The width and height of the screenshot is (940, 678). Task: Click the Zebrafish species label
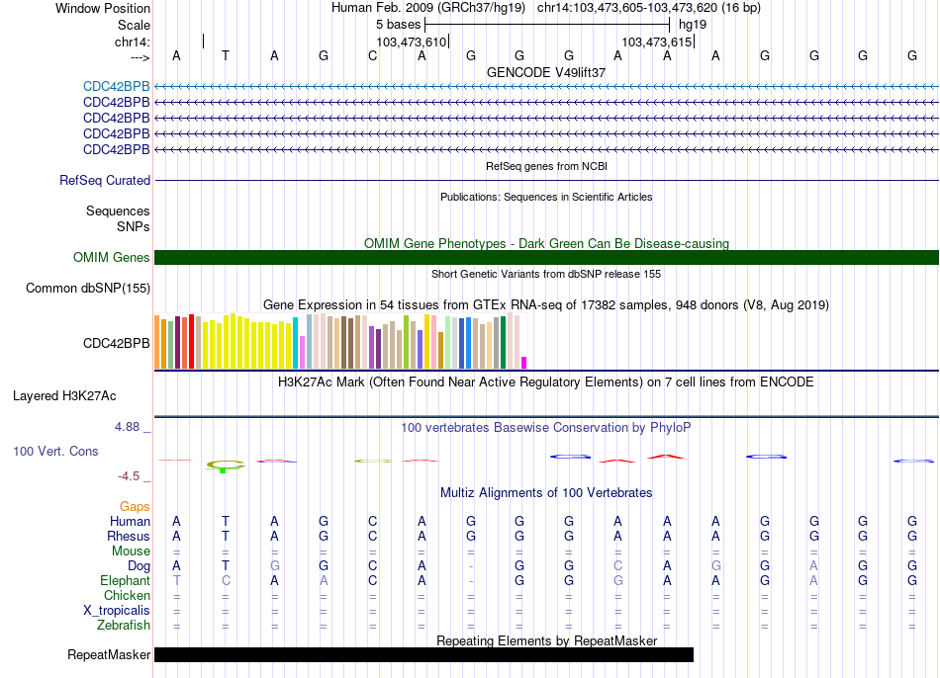click(x=124, y=626)
